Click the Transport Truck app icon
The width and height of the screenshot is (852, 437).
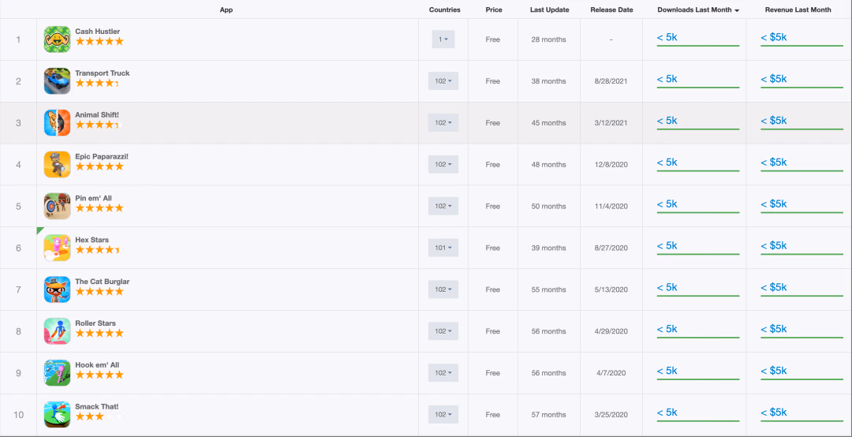[57, 81]
